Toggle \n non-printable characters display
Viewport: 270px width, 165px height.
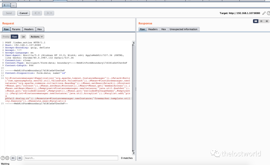[23, 37]
